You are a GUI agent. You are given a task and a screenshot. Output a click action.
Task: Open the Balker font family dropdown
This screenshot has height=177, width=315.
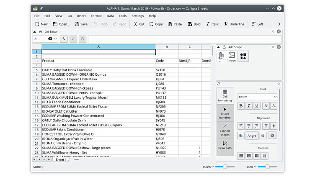(x=257, y=97)
